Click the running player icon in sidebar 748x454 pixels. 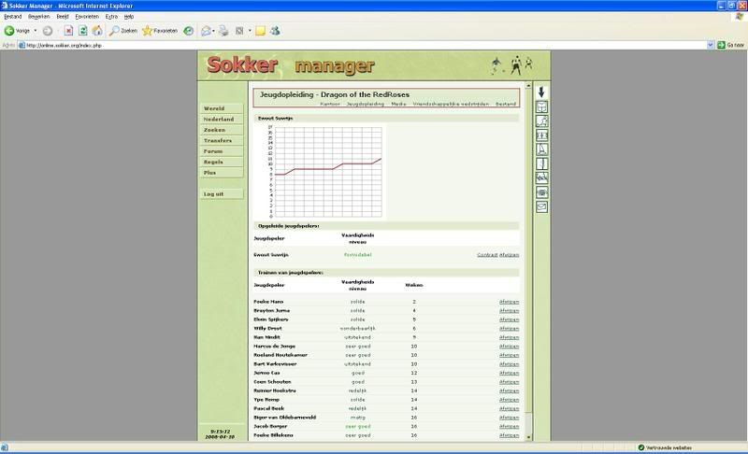[541, 121]
